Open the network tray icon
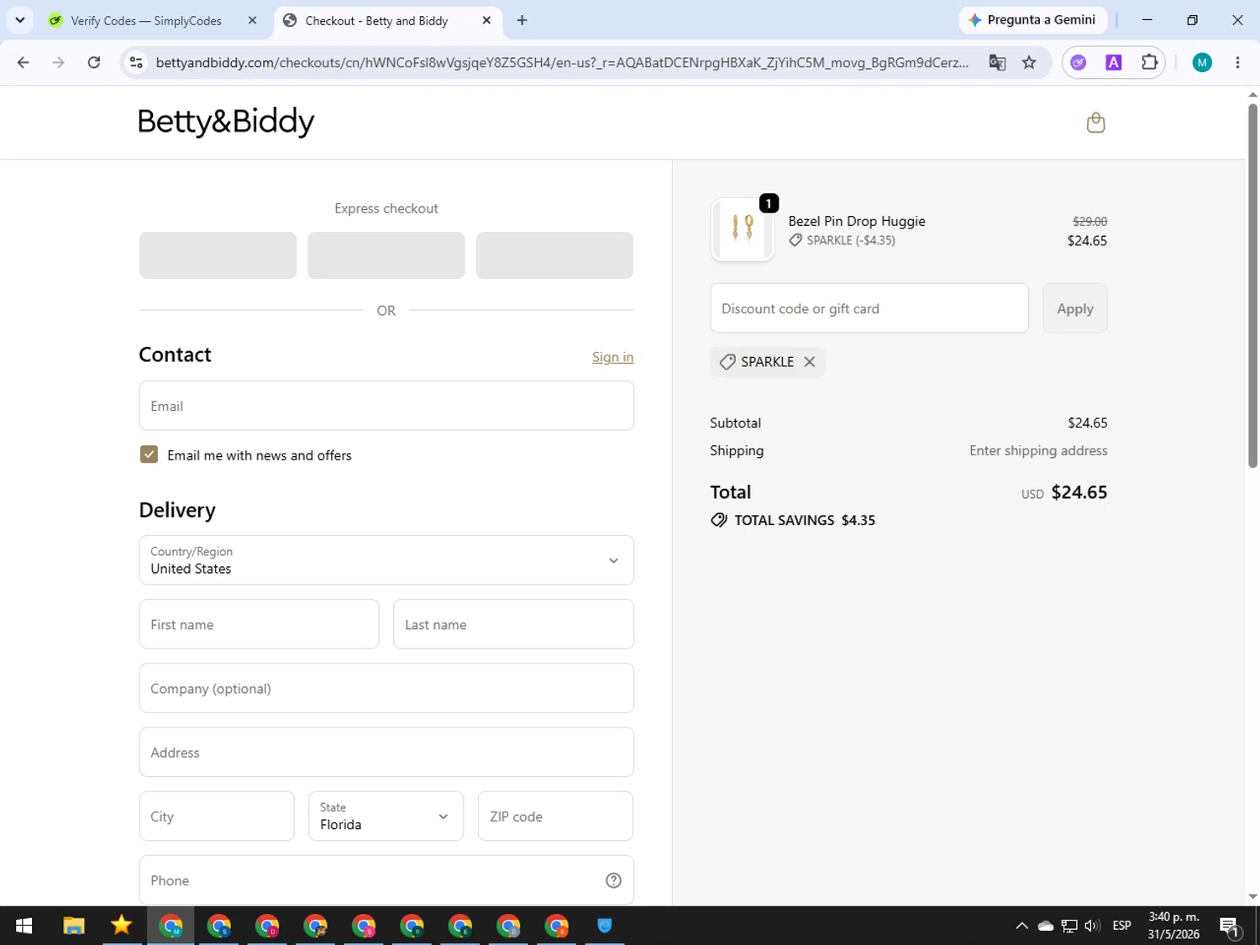The height and width of the screenshot is (945, 1260). pyautogui.click(x=1069, y=926)
